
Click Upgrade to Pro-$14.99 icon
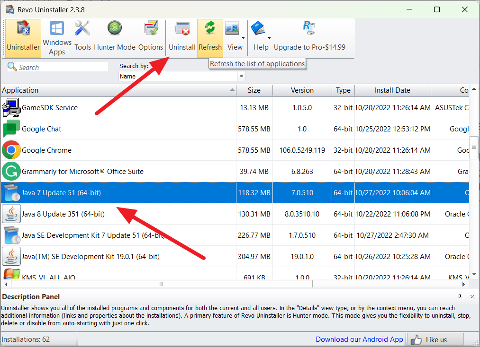pyautogui.click(x=309, y=28)
